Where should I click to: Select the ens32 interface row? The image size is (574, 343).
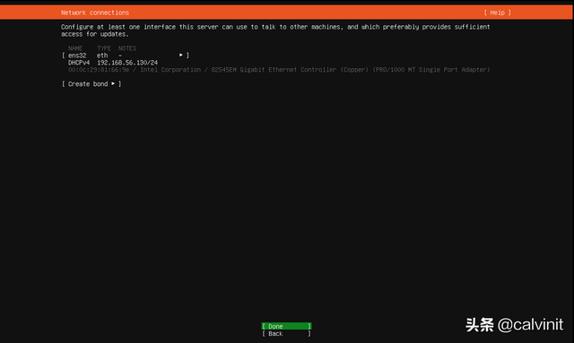pyautogui.click(x=126, y=56)
